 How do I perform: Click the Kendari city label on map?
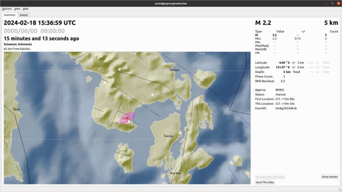(175, 70)
